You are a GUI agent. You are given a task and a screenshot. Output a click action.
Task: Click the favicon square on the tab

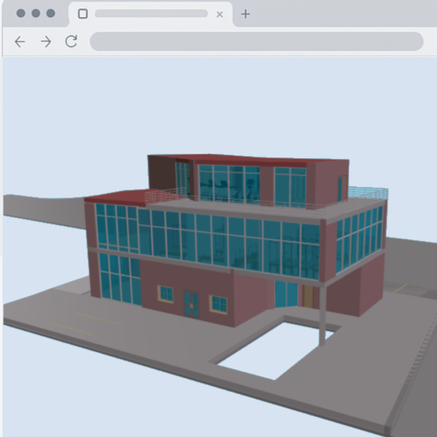(x=83, y=14)
